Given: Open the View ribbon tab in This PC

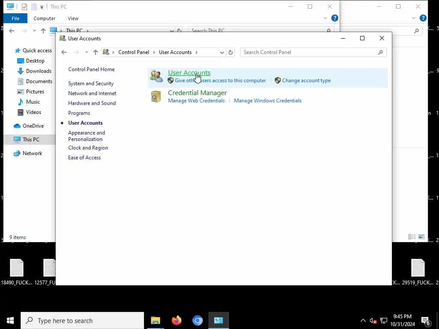Looking at the screenshot, I should point(73,18).
